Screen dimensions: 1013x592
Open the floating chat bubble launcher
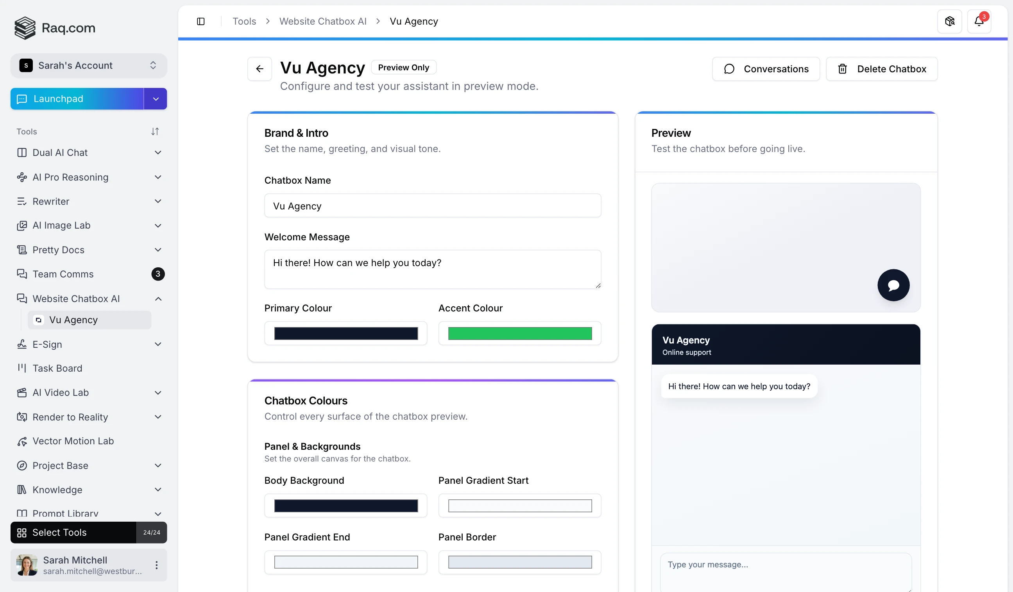click(x=893, y=285)
